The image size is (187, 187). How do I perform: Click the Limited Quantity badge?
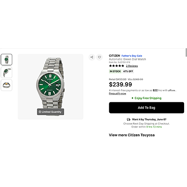click(x=50, y=112)
